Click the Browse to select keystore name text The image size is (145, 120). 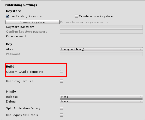click(x=84, y=22)
